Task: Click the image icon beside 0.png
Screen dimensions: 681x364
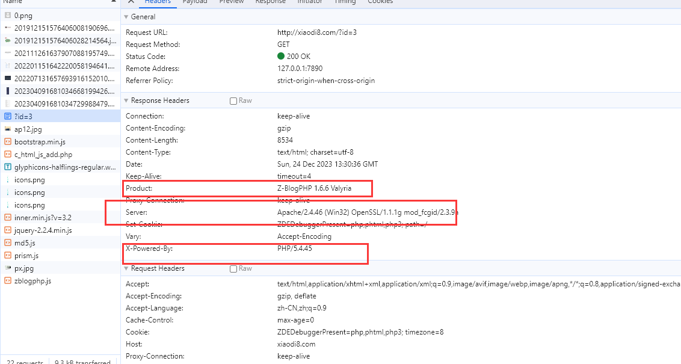Action: [x=8, y=15]
